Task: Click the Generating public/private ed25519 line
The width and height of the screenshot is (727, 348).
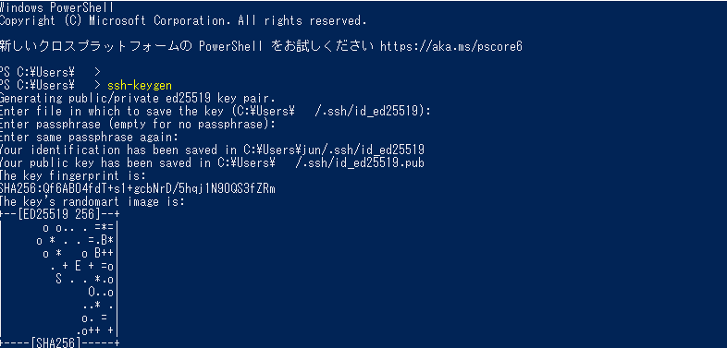Action: (138, 99)
